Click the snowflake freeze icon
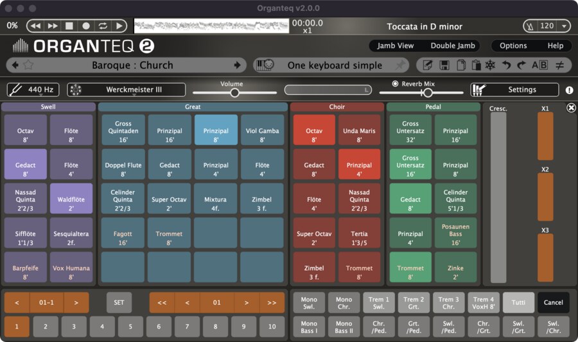 [490, 65]
